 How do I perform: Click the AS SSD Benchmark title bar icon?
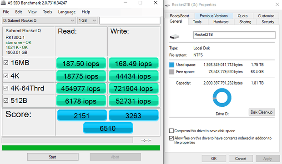(3, 3)
